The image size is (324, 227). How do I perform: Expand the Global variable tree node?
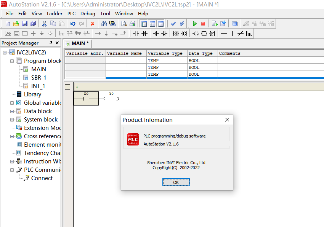click(12, 103)
